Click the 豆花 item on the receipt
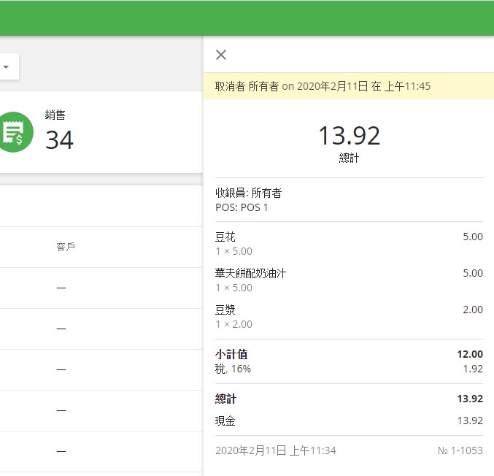The image size is (494, 476). point(225,237)
